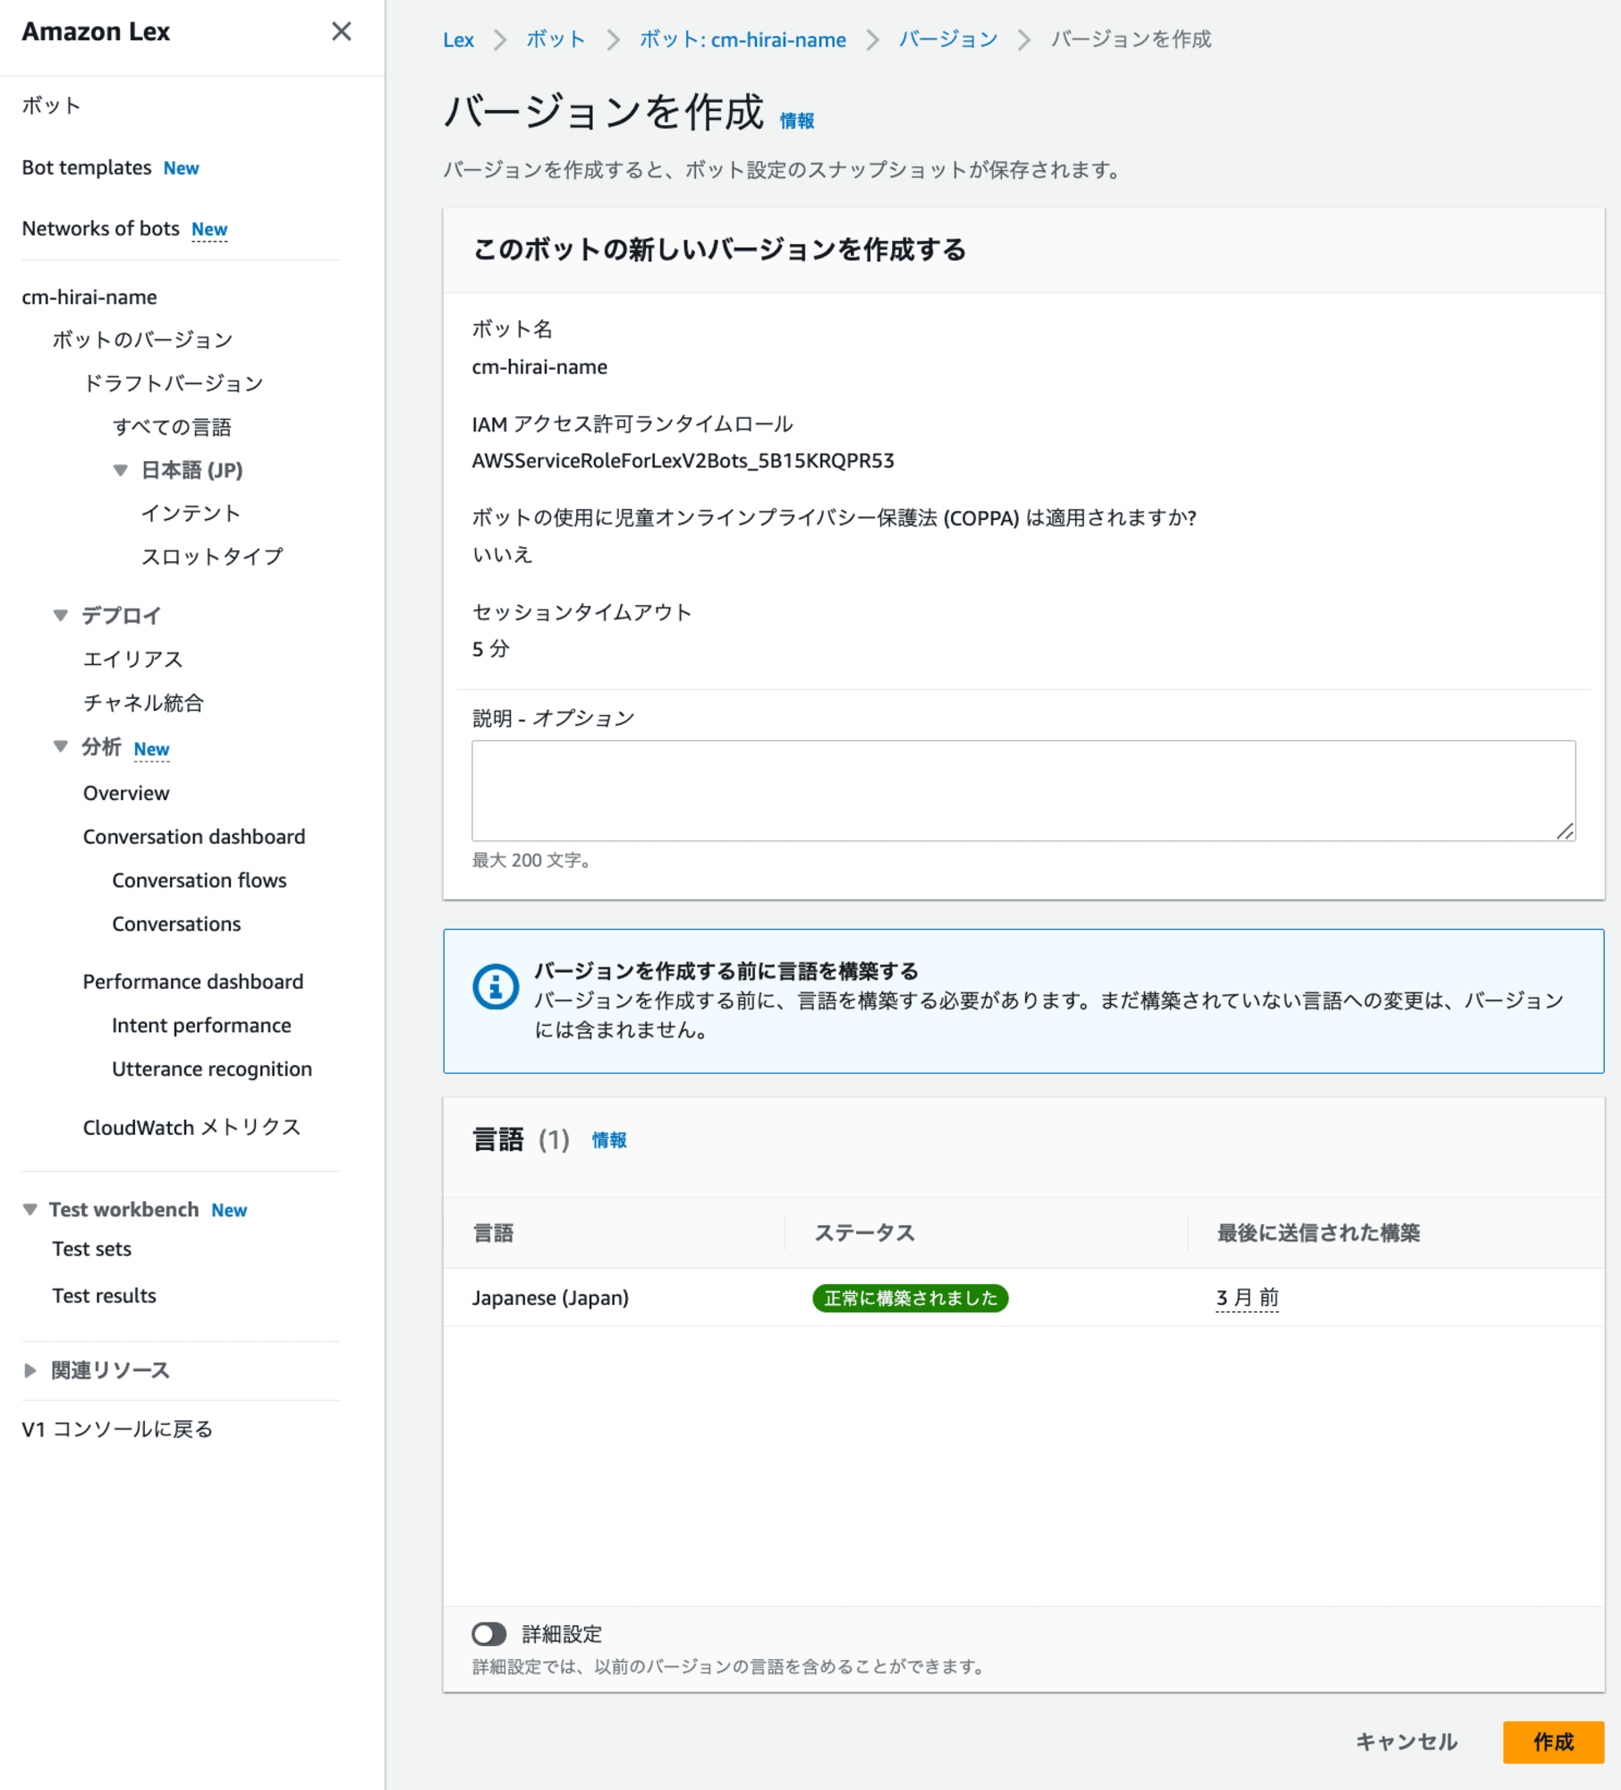Open Bot templates in the sidebar
The image size is (1621, 1790).
coord(87,167)
